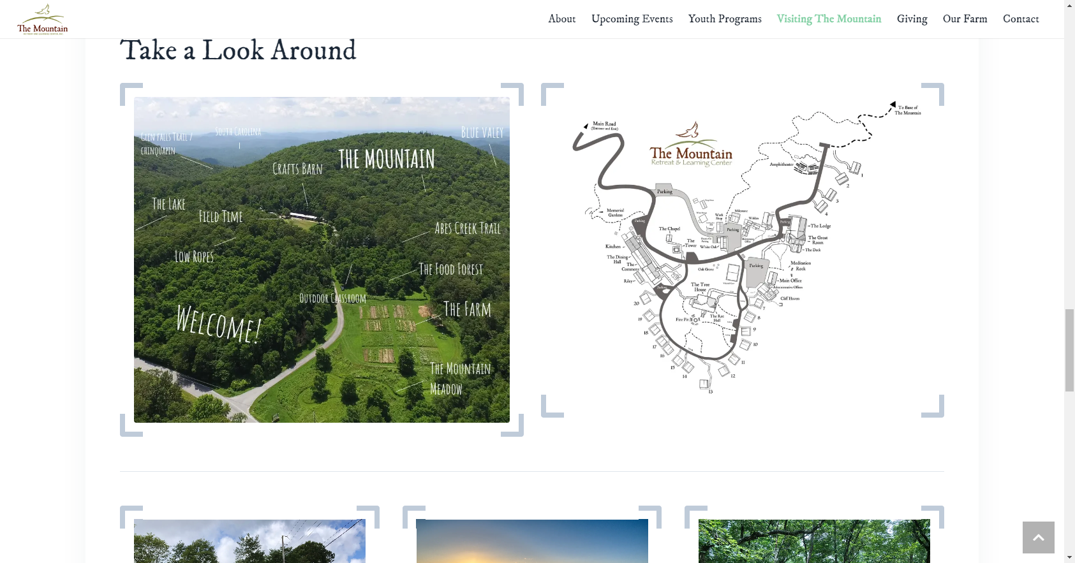1075x563 pixels.
Task: Click the scrollbar up arrow
Action: pos(1069,5)
